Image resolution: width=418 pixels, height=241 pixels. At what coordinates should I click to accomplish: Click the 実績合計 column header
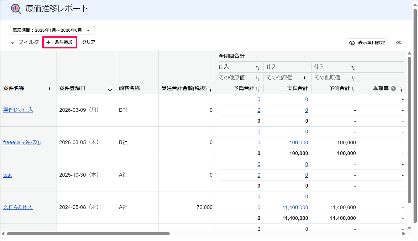[298, 88]
